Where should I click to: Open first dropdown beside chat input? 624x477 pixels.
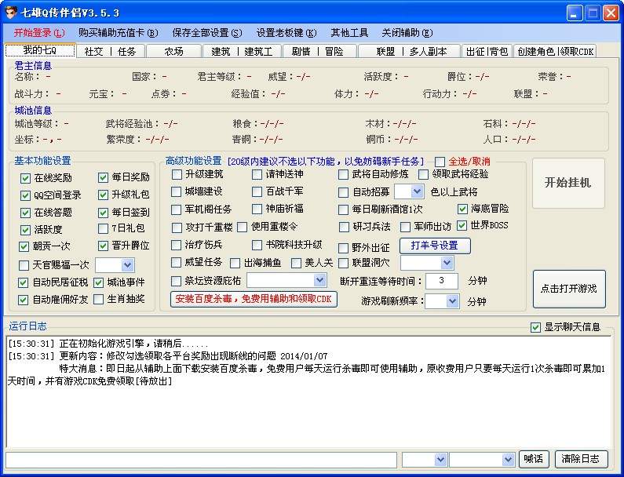pyautogui.click(x=440, y=460)
